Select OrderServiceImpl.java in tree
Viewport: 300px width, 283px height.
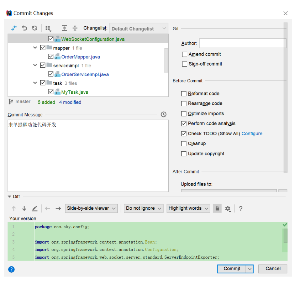(x=85, y=74)
